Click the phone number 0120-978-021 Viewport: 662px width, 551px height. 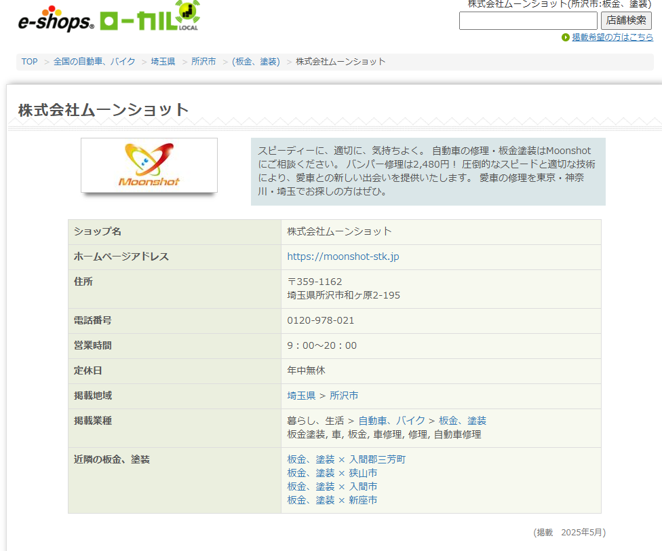click(320, 320)
